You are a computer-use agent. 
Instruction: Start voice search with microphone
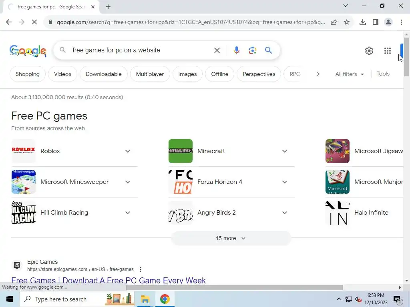pos(236,50)
